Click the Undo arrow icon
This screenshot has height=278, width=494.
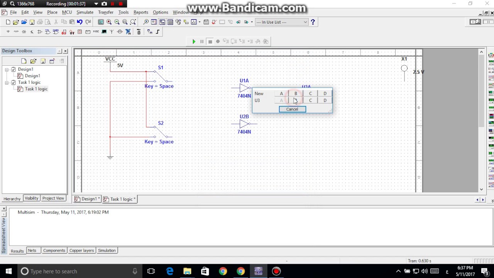(x=80, y=22)
